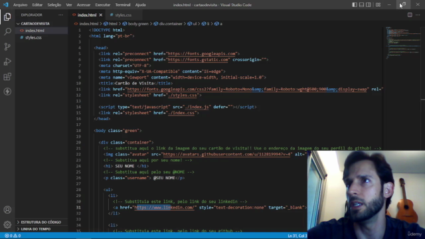Click the 'SEU NOME' heading text on line 24
The height and width of the screenshot is (239, 425).
tap(125, 166)
